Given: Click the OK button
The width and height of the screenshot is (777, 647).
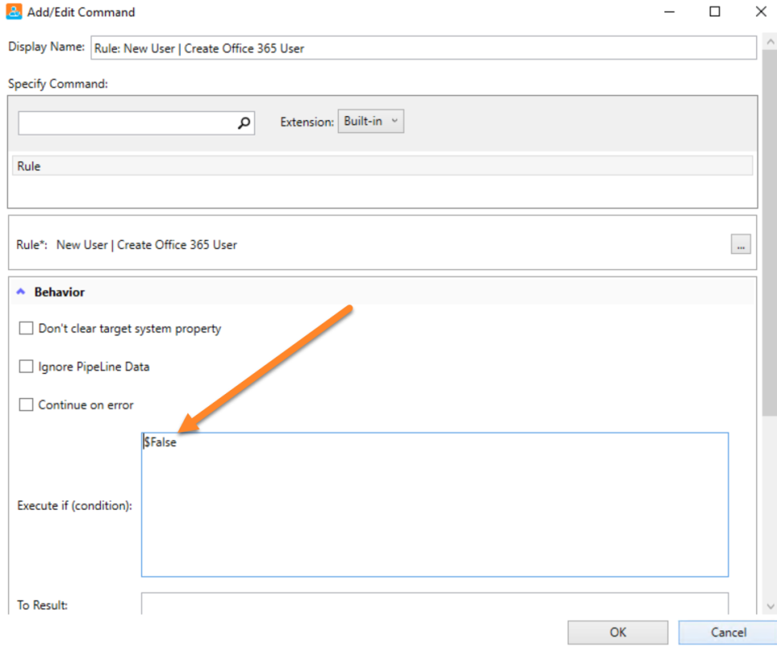Looking at the screenshot, I should pyautogui.click(x=618, y=632).
